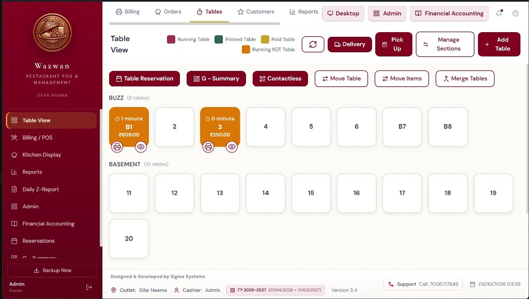Click the refresh tables icon button
This screenshot has width=529, height=299.
coord(313,44)
